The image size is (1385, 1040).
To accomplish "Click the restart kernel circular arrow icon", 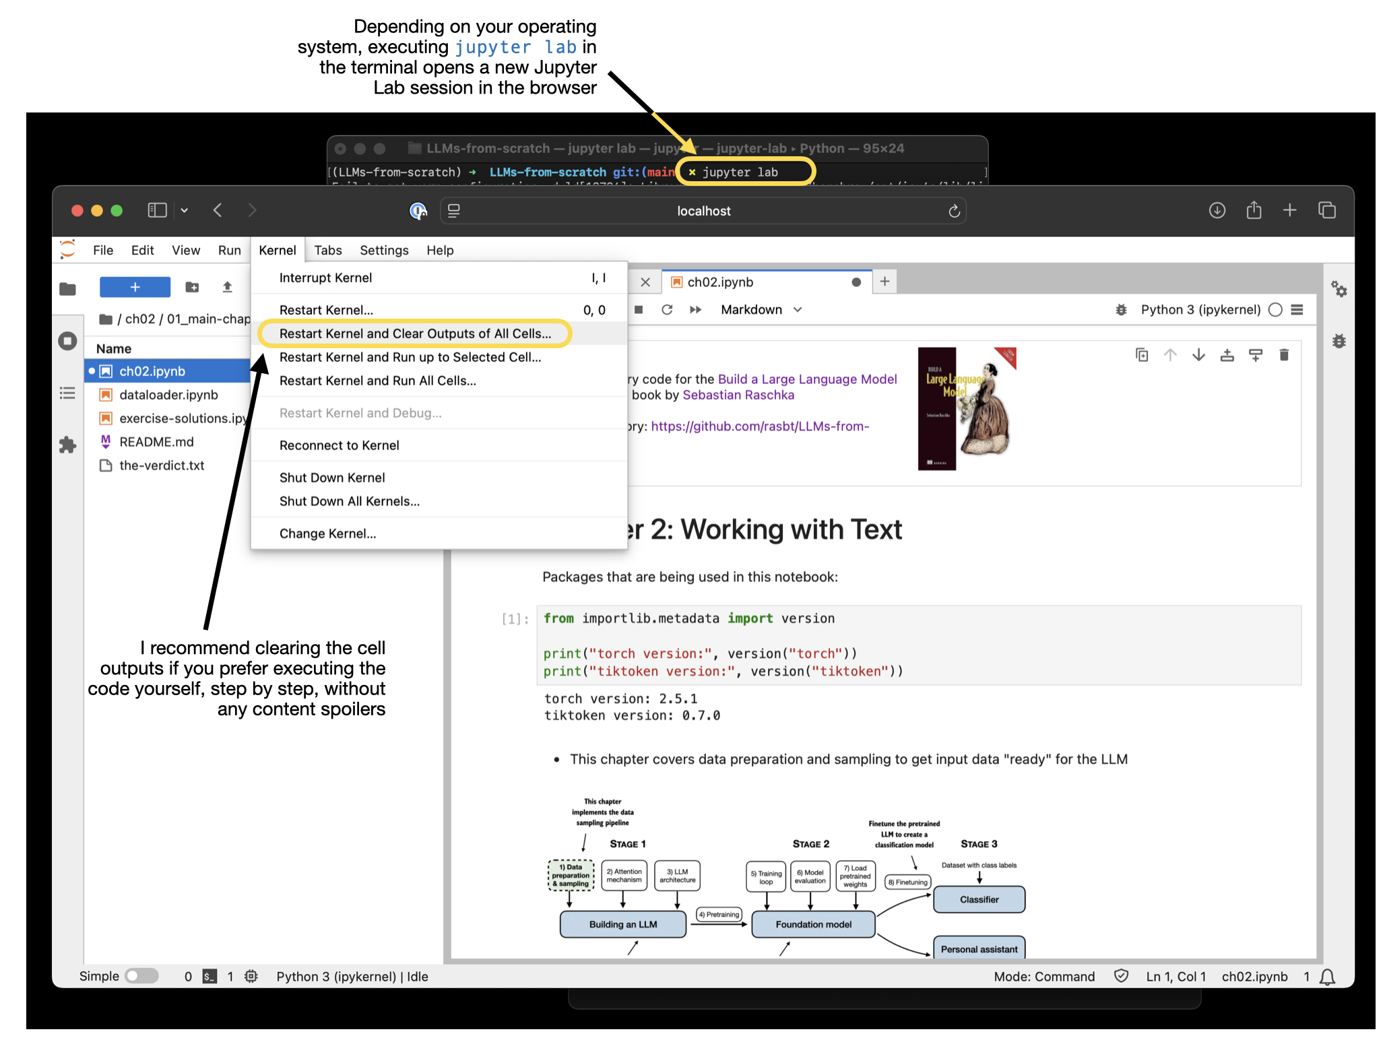I will click(667, 309).
